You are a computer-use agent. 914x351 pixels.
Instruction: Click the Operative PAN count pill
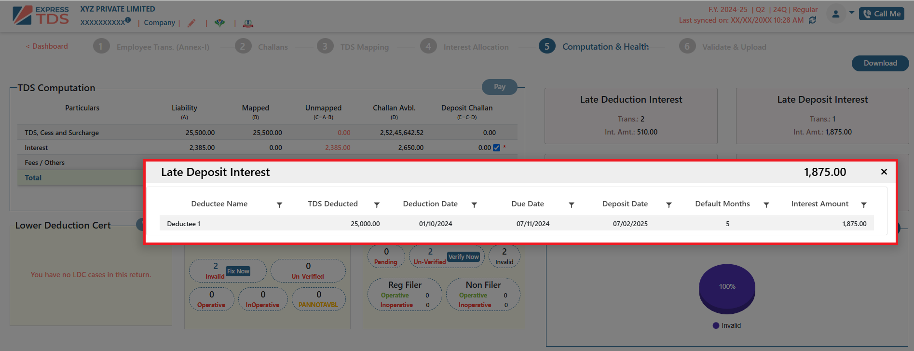(x=211, y=299)
